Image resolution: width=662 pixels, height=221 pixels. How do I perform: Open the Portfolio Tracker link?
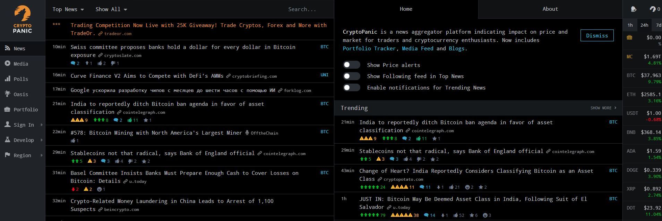[x=369, y=49]
